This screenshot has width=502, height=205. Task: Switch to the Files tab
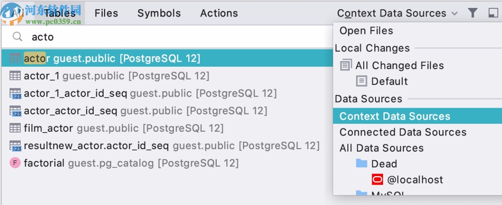pyautogui.click(x=106, y=13)
